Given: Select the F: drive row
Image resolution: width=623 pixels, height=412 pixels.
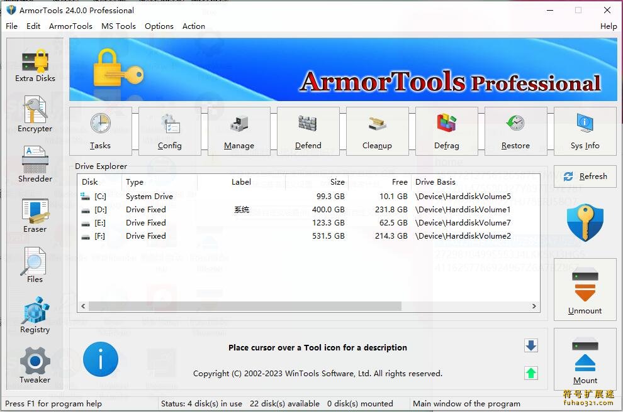Looking at the screenshot, I should pyautogui.click(x=308, y=236).
